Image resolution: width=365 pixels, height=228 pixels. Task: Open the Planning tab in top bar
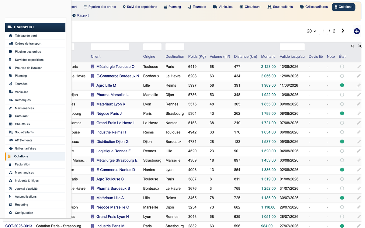click(172, 7)
